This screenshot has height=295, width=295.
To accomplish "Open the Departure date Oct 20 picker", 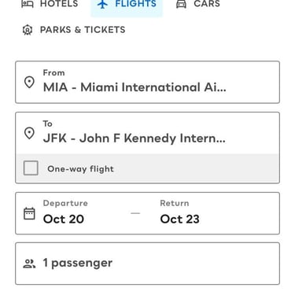I will [x=64, y=213].
